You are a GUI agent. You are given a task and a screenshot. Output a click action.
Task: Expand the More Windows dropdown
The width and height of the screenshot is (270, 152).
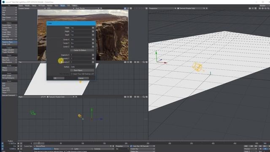[x=9, y=39]
